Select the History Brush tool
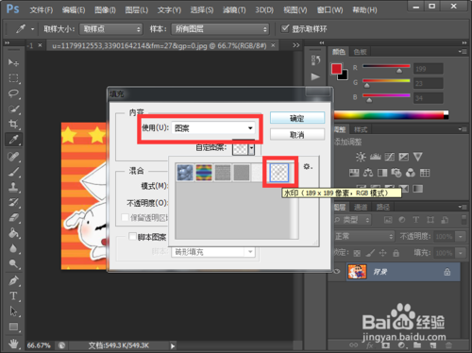 (13, 202)
